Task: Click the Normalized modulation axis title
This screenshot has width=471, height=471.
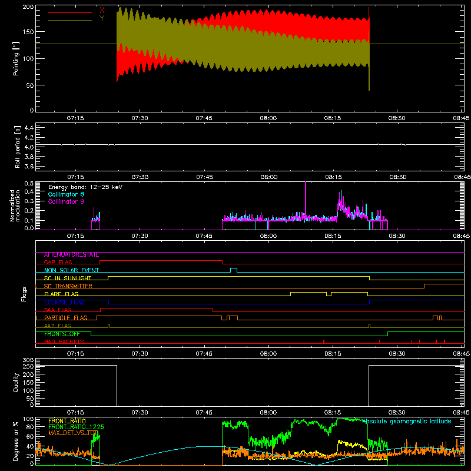Action: pos(15,205)
